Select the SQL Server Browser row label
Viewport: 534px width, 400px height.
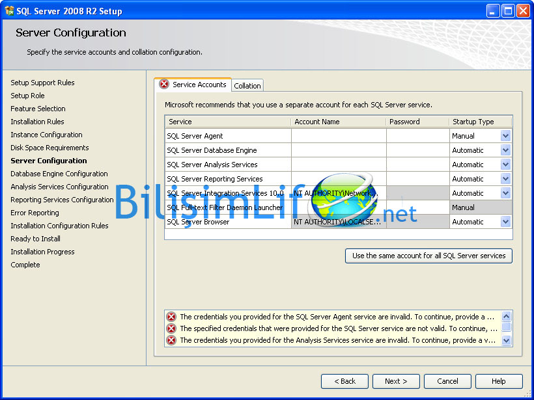tap(198, 222)
